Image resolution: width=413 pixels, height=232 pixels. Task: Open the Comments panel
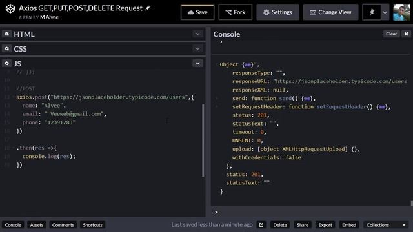tap(63, 225)
